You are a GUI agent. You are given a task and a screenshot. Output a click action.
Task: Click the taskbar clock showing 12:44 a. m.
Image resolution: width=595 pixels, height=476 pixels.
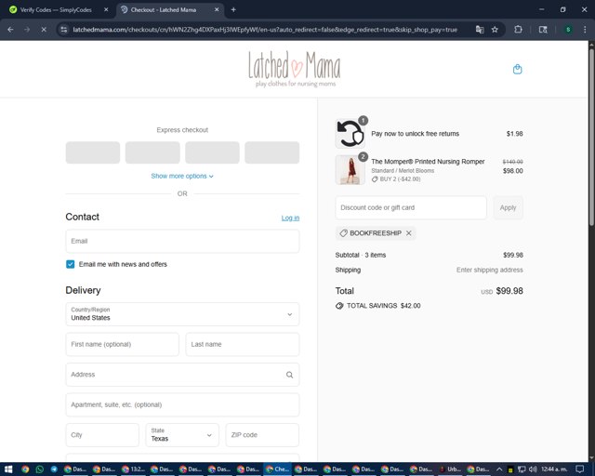point(554,469)
